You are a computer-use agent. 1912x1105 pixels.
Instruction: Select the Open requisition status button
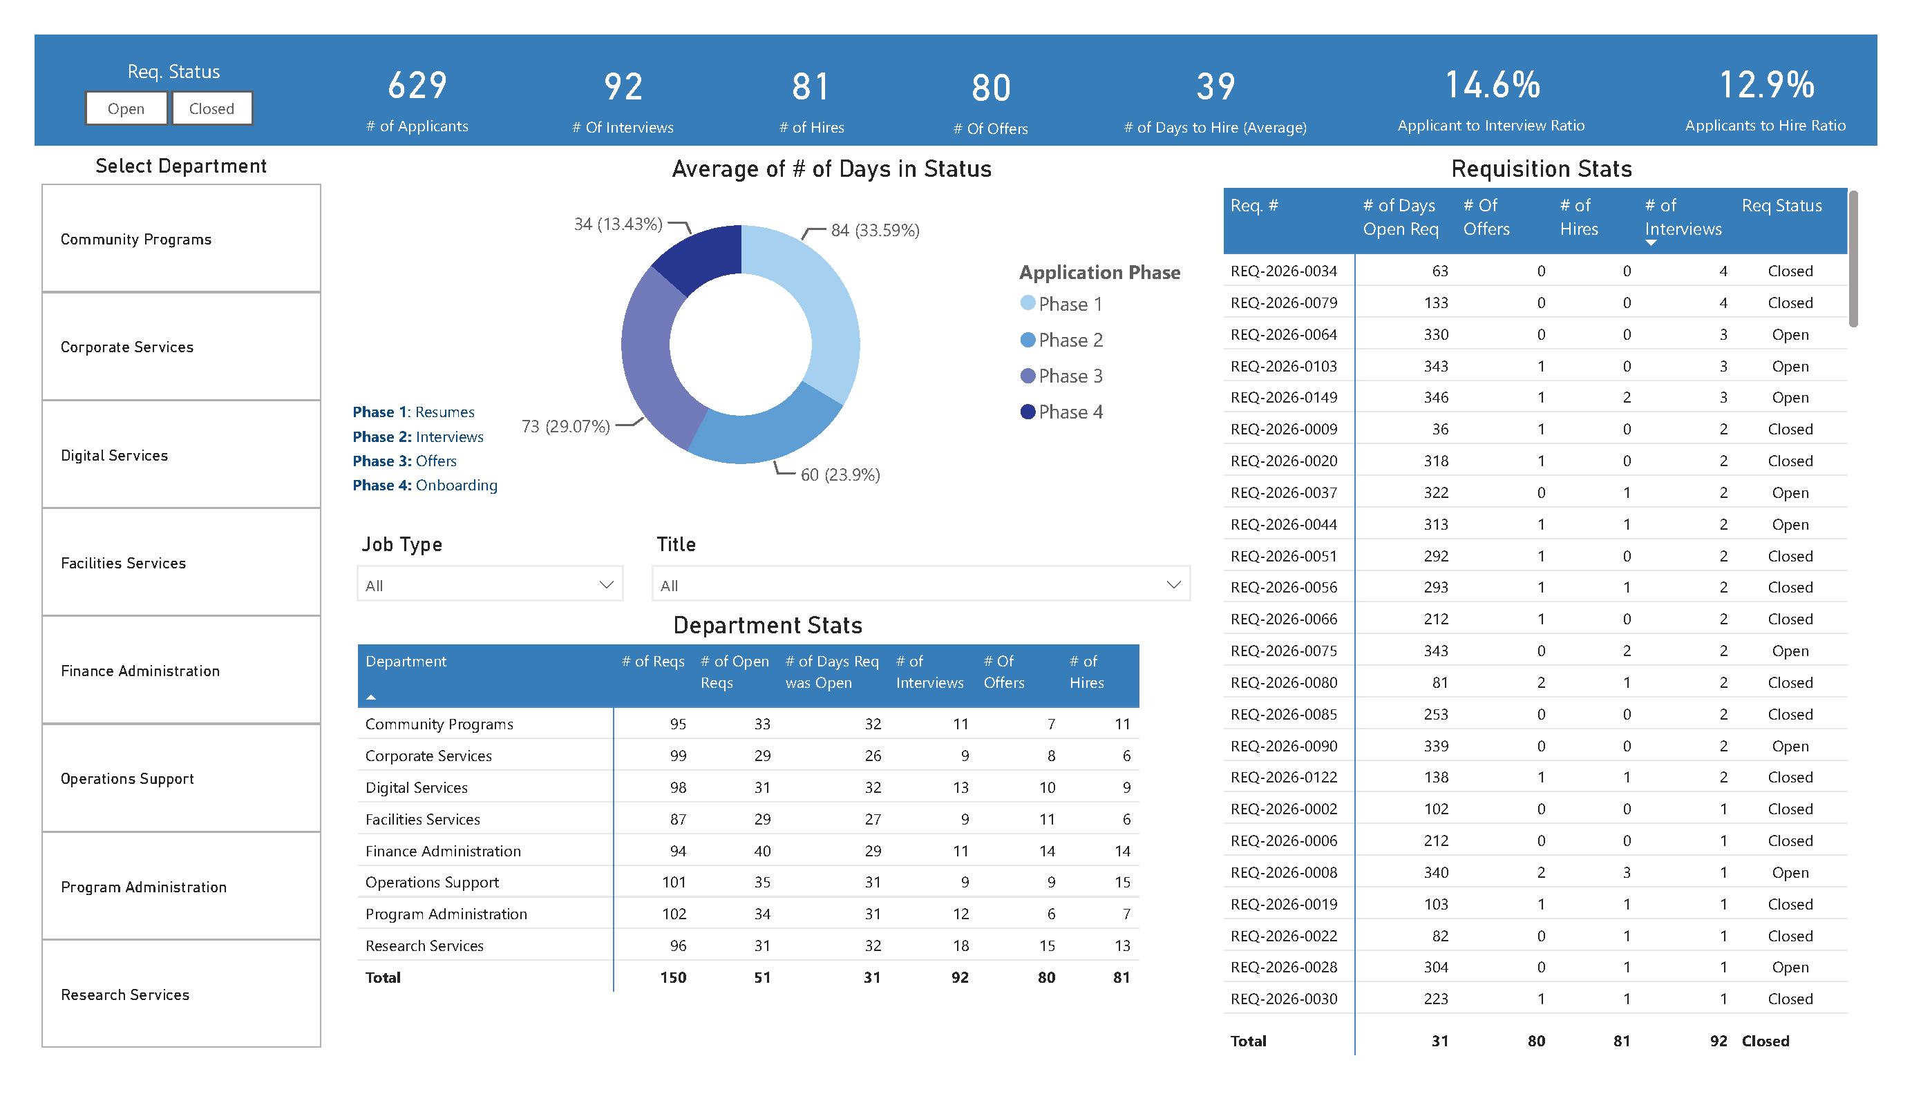coord(126,108)
